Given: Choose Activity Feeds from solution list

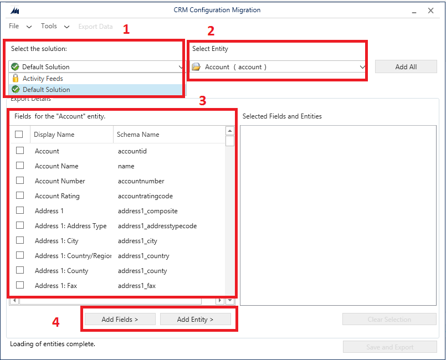Looking at the screenshot, I should point(43,79).
